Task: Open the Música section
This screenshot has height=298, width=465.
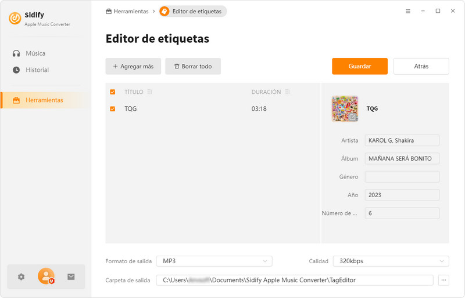Action: (35, 53)
